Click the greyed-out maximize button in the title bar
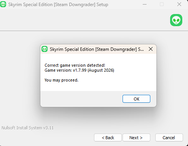 pyautogui.click(x=162, y=5)
